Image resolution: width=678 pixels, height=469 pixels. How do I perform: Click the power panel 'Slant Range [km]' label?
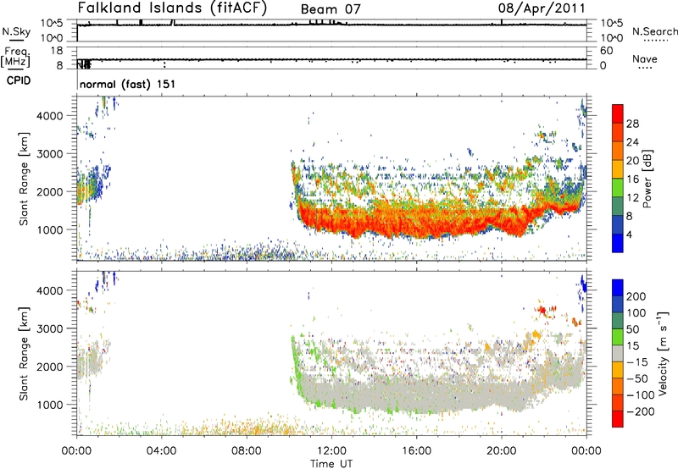pyautogui.click(x=24, y=179)
